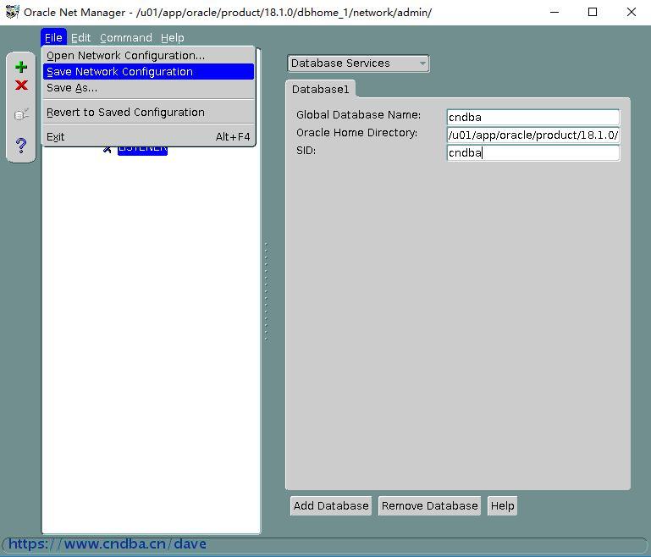Open the Edit menu
651x557 pixels.
(80, 38)
